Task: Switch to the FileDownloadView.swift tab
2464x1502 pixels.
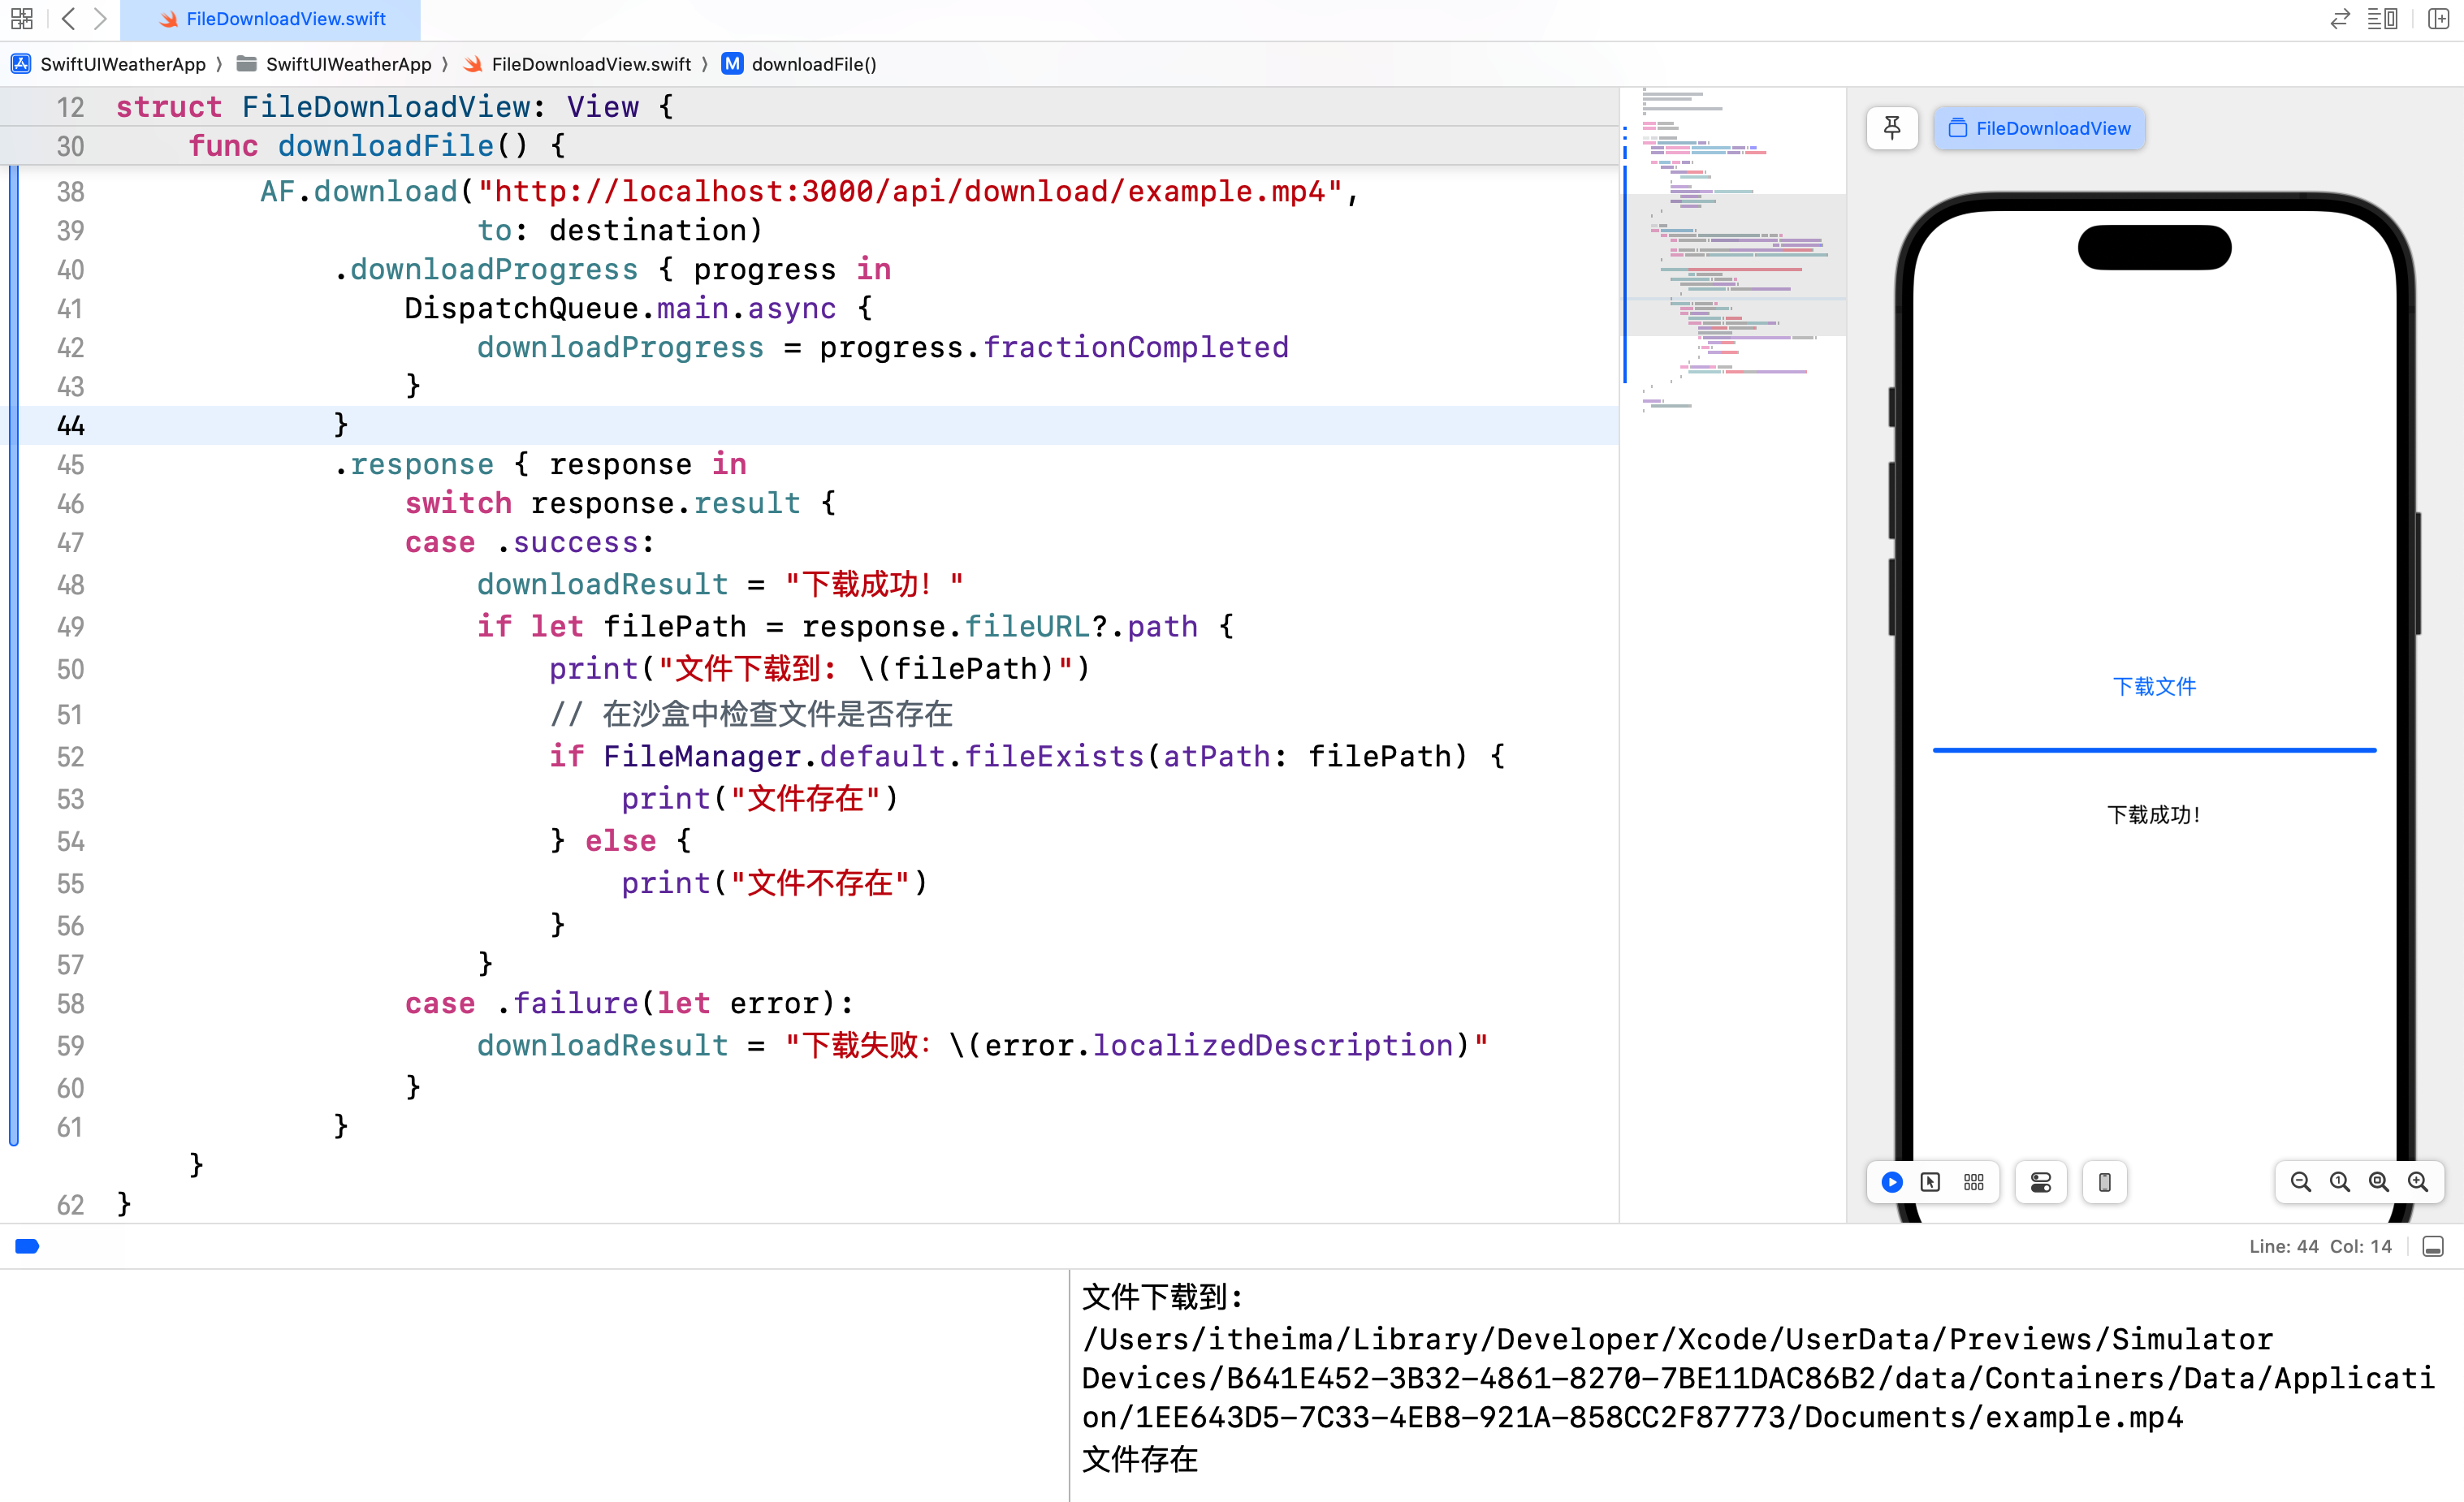Action: [x=270, y=19]
